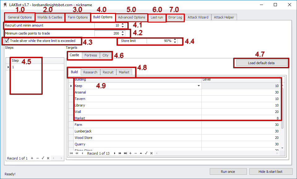Switch to the Market sub-tab

[124, 72]
